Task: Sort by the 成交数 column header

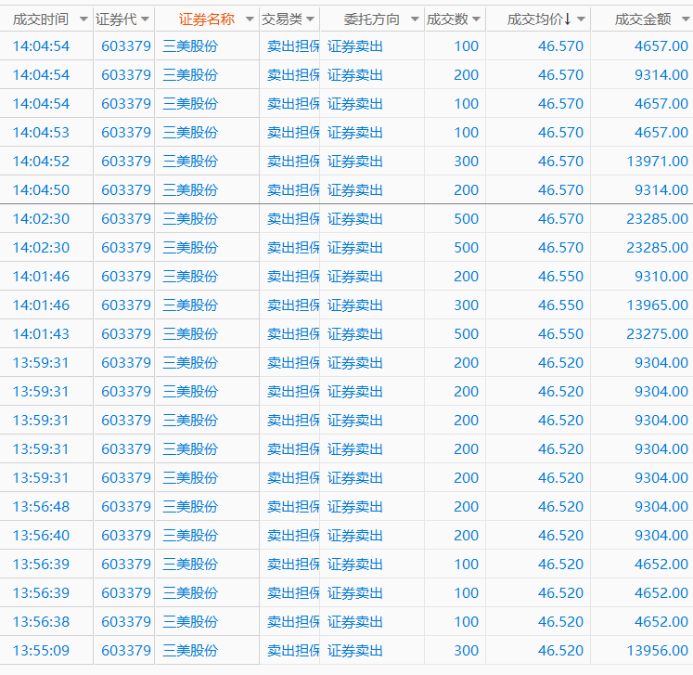Action: click(447, 19)
